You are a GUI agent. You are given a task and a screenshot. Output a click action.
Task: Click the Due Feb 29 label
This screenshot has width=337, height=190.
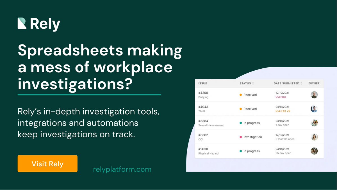coord(283,111)
